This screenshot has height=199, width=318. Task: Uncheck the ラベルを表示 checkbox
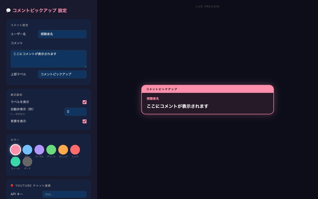84,102
